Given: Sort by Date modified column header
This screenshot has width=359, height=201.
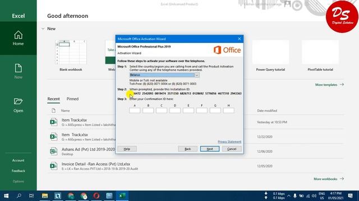Looking at the screenshot, I should 267,111.
